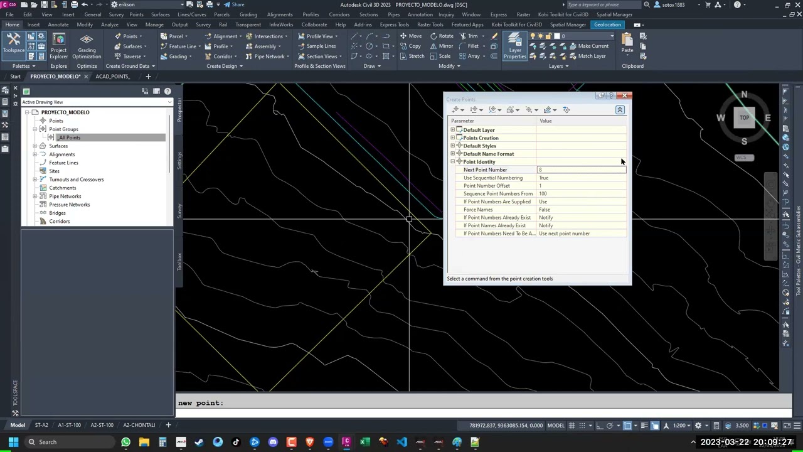Screen dimensions: 803x452
Task: Click the customization gear in status bar
Action: (x=698, y=426)
